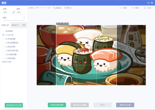Viewport: 155px width, 110px height.
Task: Switch to the 形状 tab
Action: pos(24,25)
